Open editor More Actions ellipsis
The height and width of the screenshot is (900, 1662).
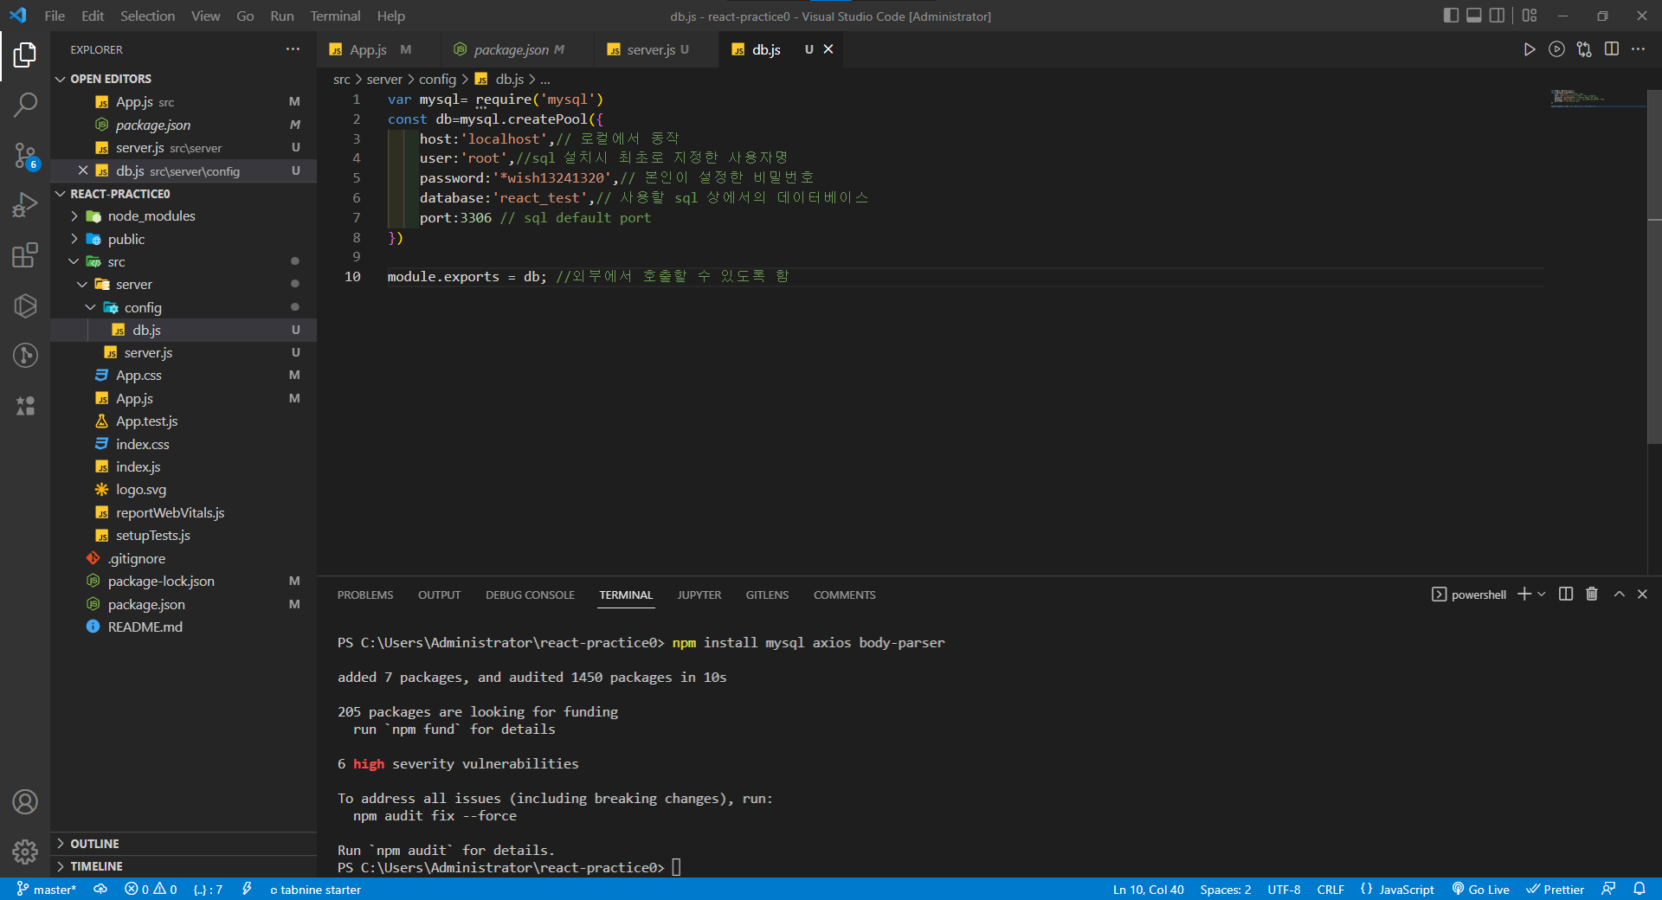1638,49
